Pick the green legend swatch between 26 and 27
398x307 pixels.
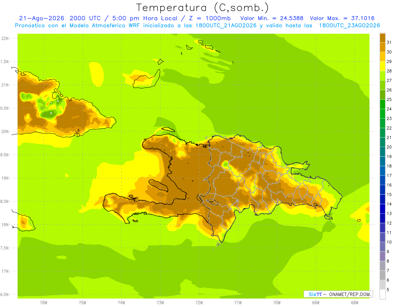[x=382, y=85]
